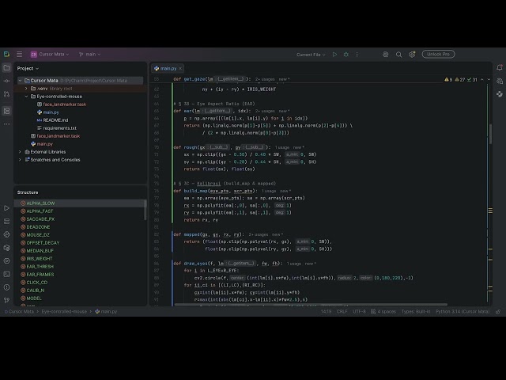Open the Git tool window icon

(x=6, y=300)
